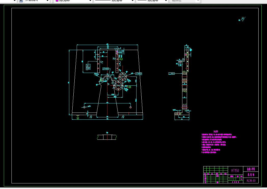This screenshot has width=267, height=189.
Task: Select the right red mounting hole on the base
Action: click(x=131, y=107)
